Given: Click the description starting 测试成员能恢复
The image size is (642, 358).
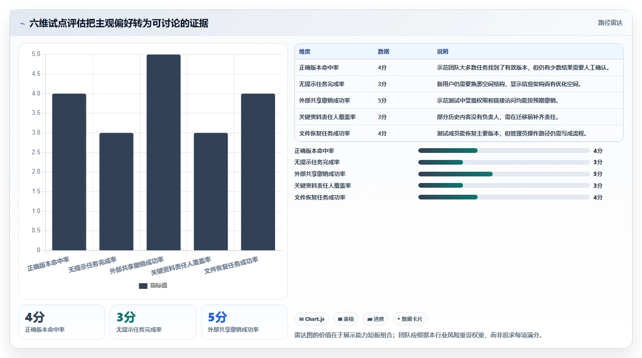Looking at the screenshot, I should pyautogui.click(x=512, y=134).
